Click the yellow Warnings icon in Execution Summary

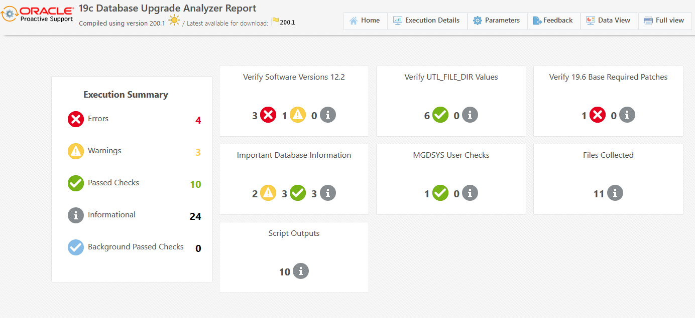76,151
